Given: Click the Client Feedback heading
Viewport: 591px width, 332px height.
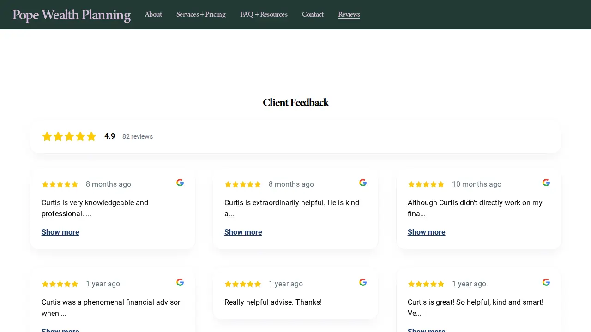Looking at the screenshot, I should pyautogui.click(x=295, y=102).
